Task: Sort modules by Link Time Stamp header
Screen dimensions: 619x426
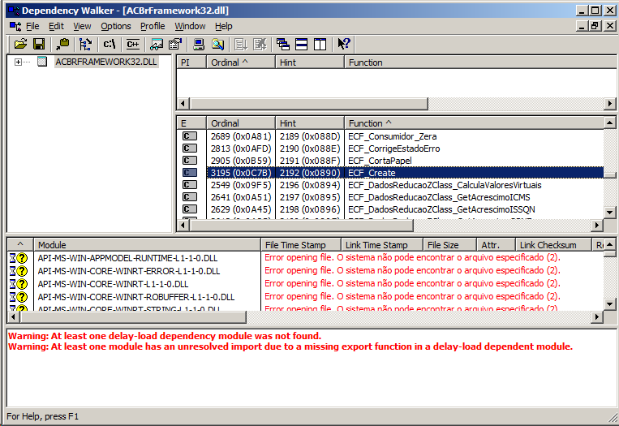Action: click(x=382, y=245)
